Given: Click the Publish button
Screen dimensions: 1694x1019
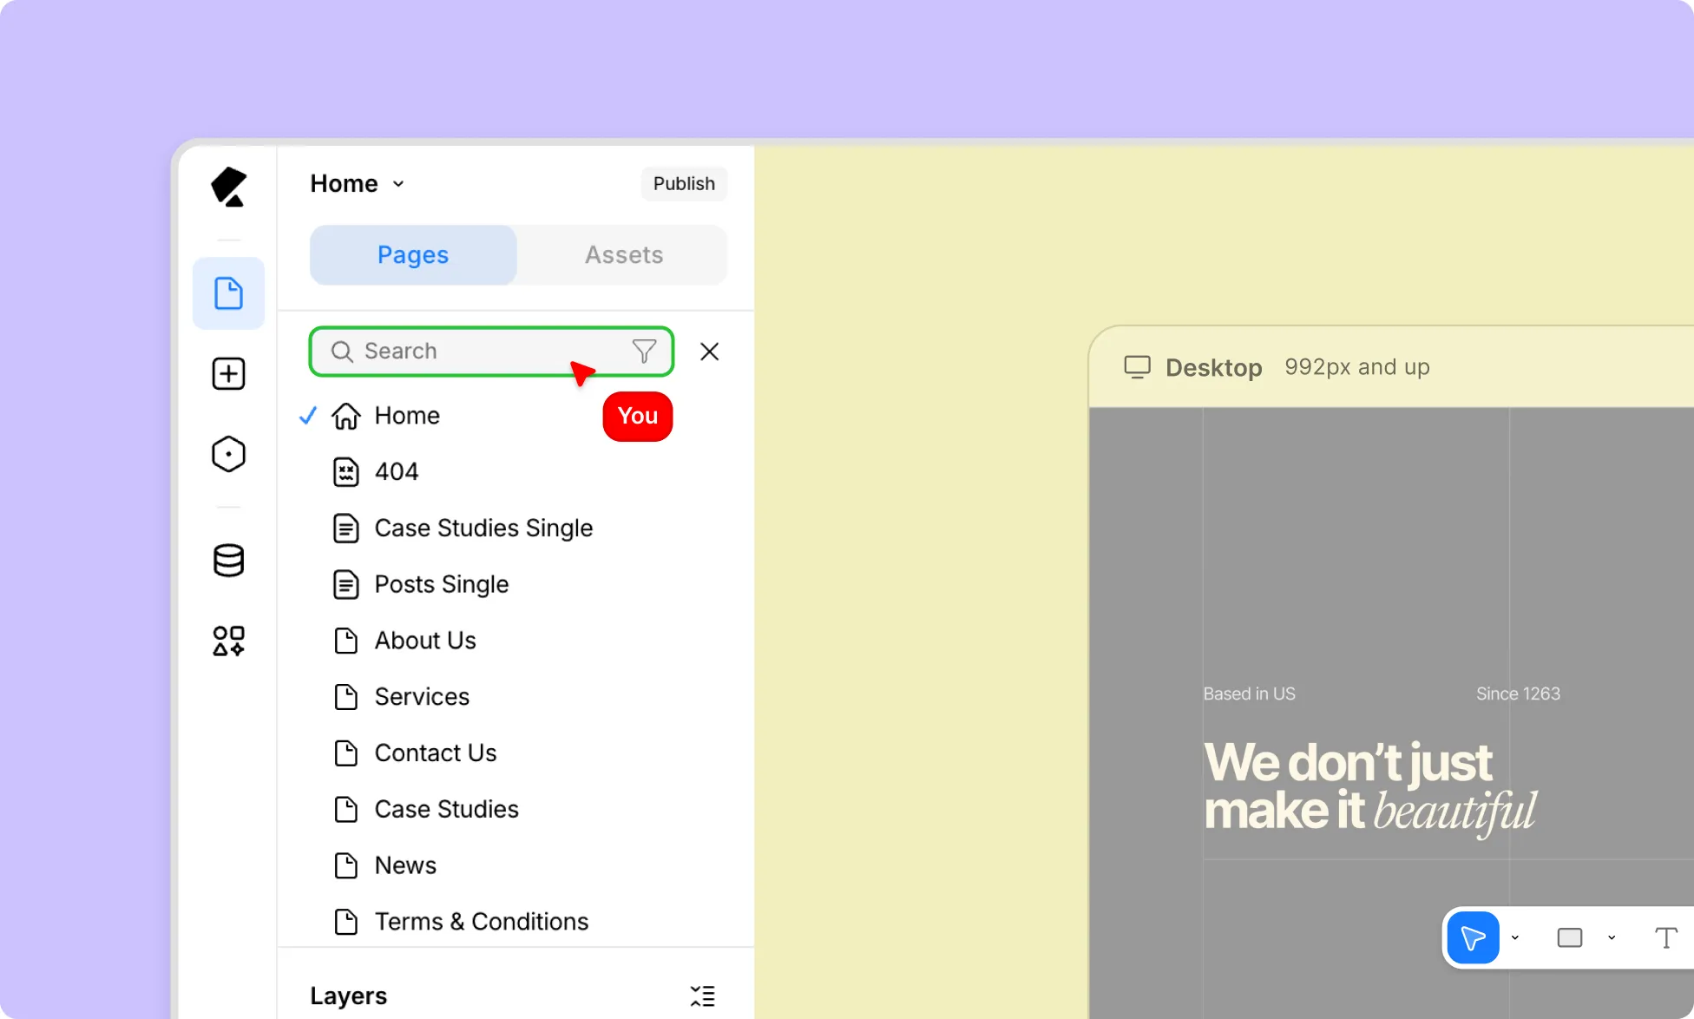Looking at the screenshot, I should pos(684,184).
